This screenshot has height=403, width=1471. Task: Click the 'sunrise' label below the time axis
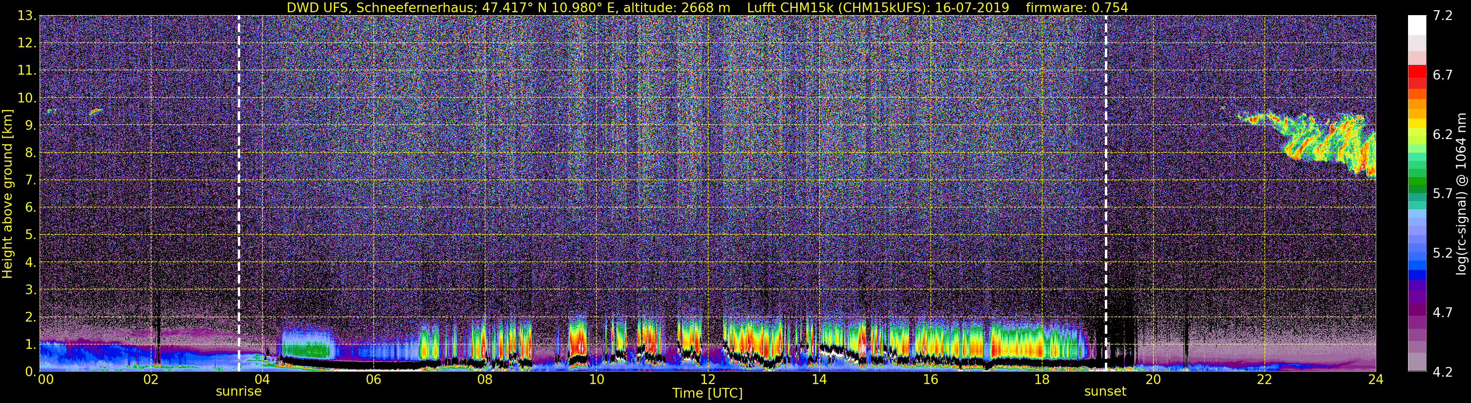pyautogui.click(x=239, y=392)
